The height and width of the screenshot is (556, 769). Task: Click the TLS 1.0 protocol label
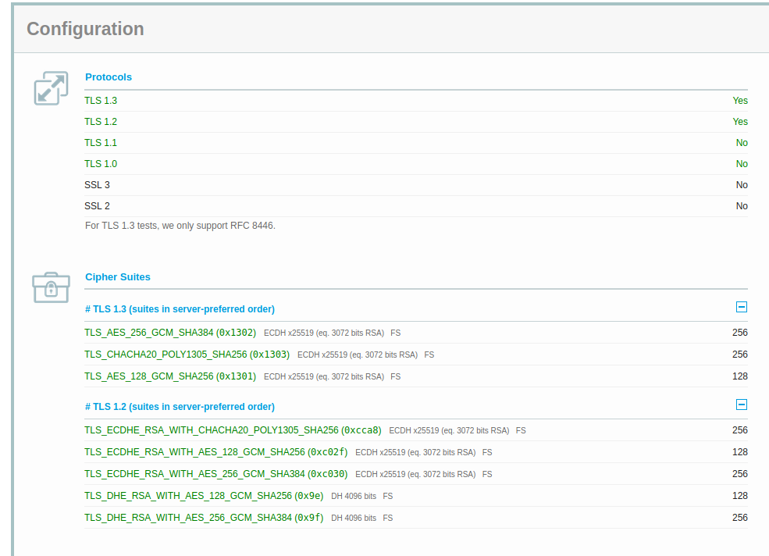[x=101, y=164]
